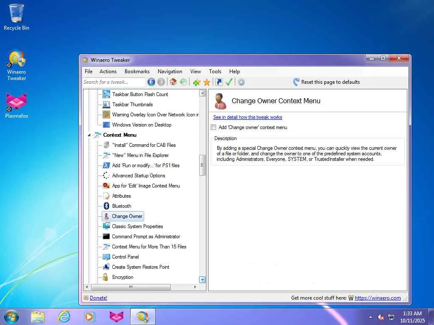The image size is (434, 325).
Task: Go to Home page toolbar icon
Action: [173, 82]
